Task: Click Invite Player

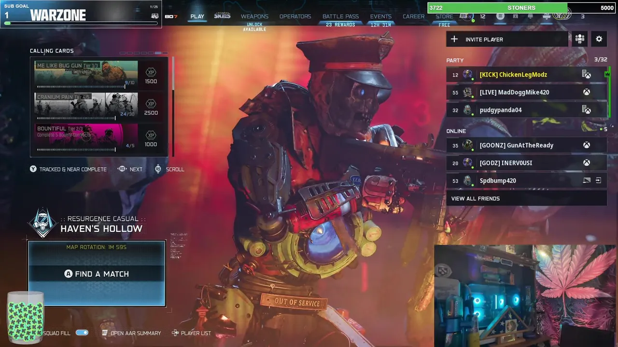Action: click(x=507, y=40)
